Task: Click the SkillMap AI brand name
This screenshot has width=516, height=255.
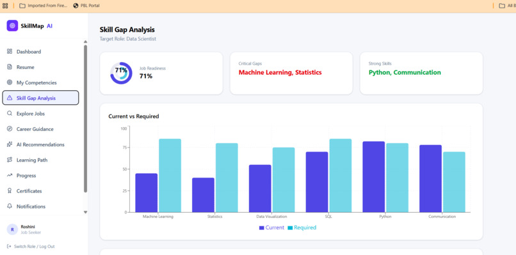Action: point(36,26)
